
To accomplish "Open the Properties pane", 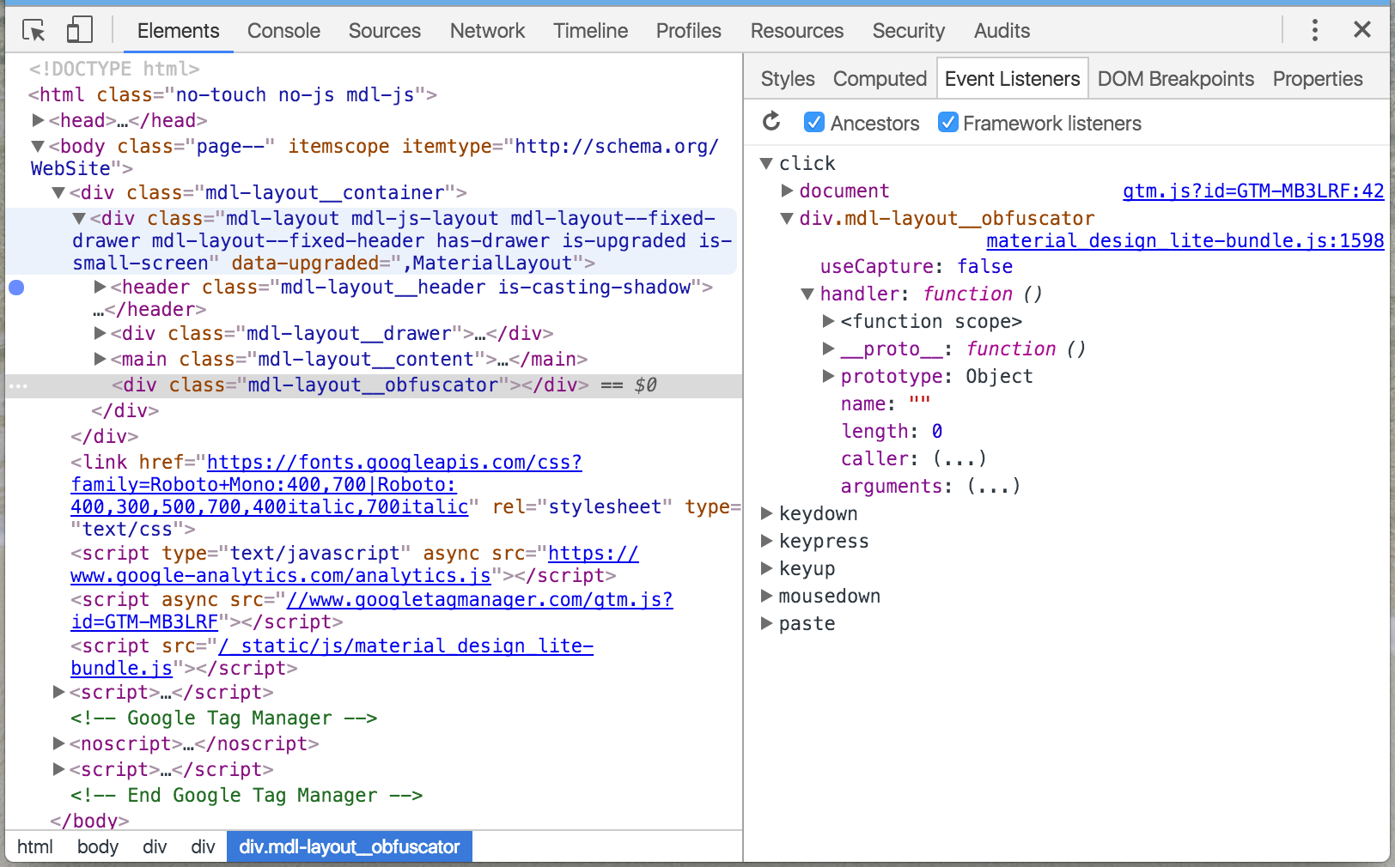I will pos(1318,79).
